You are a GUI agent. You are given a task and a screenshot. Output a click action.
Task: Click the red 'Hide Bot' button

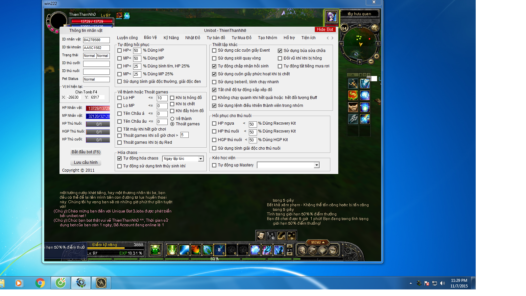click(325, 30)
